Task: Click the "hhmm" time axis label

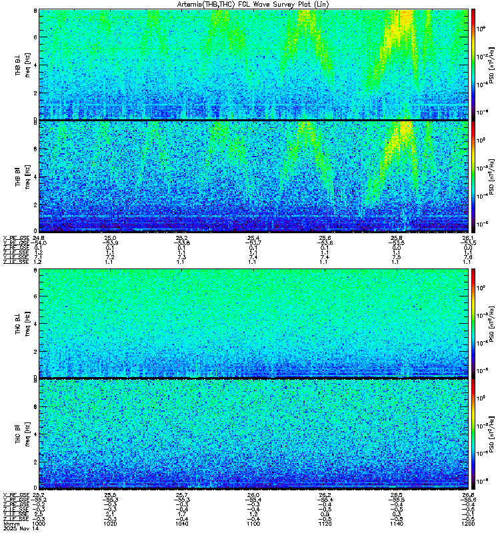Action: coord(11,524)
